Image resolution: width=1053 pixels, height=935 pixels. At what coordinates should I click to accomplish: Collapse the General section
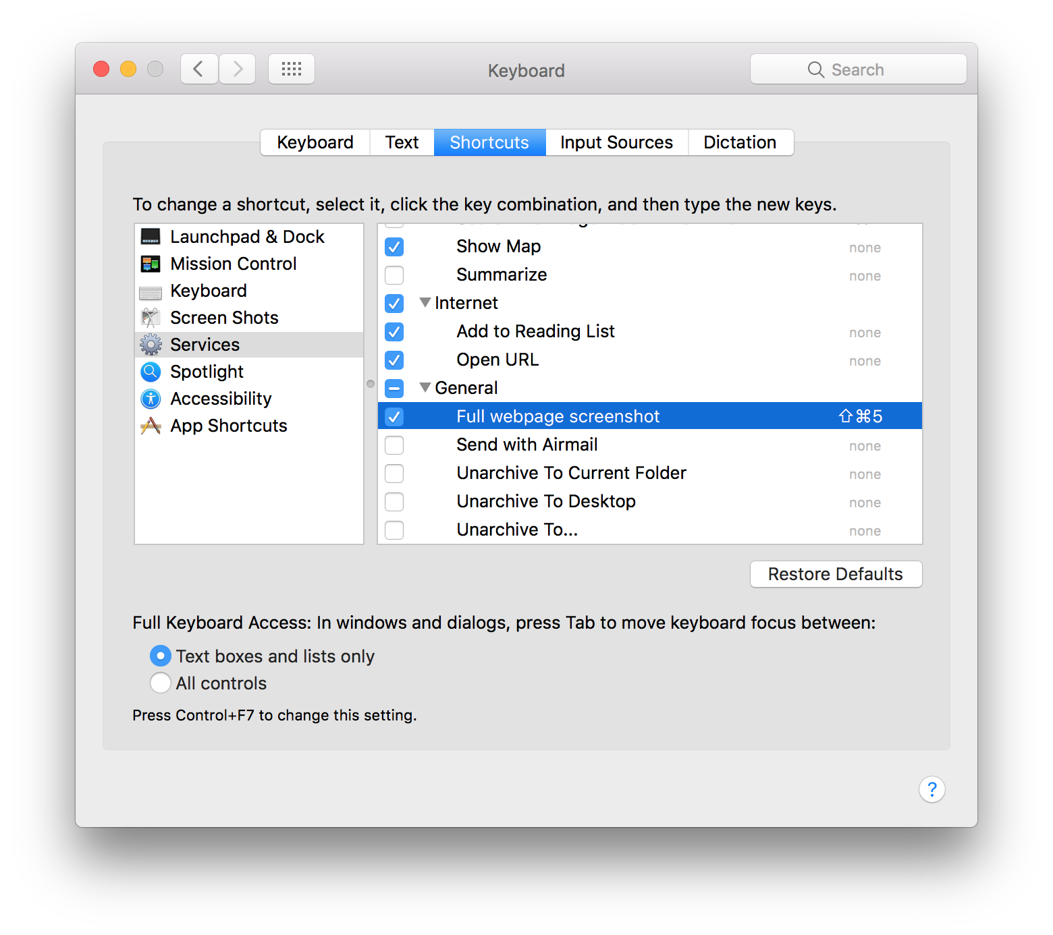pyautogui.click(x=425, y=388)
